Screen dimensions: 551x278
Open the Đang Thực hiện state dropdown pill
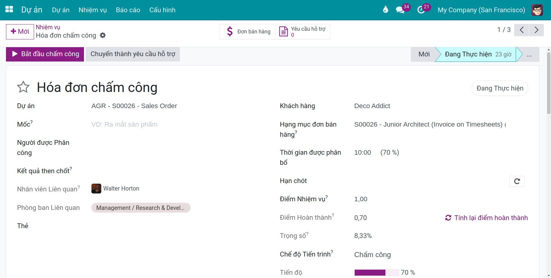coord(500,88)
